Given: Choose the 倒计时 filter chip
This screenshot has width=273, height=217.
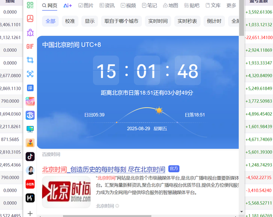Looking at the screenshot, I should (214, 21).
